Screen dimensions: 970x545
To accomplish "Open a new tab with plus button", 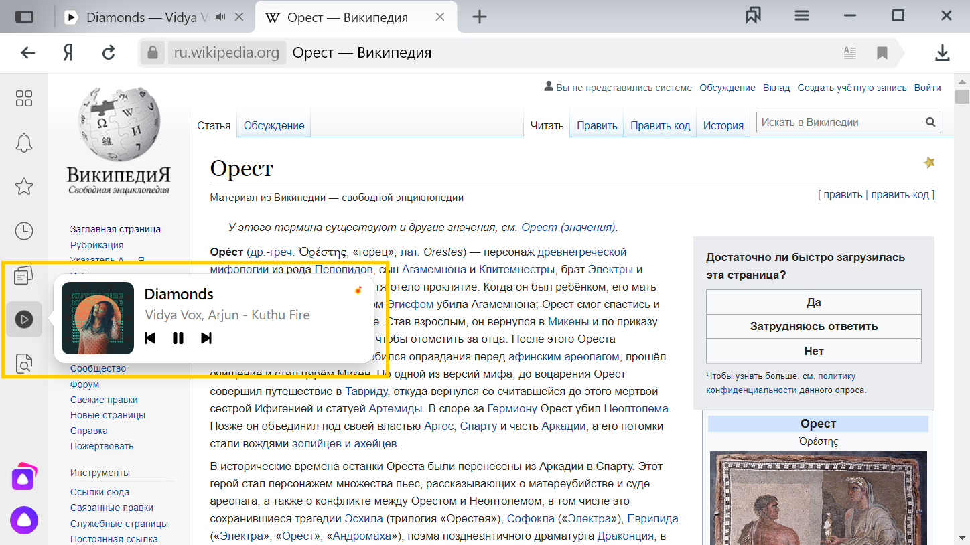I will click(x=479, y=17).
